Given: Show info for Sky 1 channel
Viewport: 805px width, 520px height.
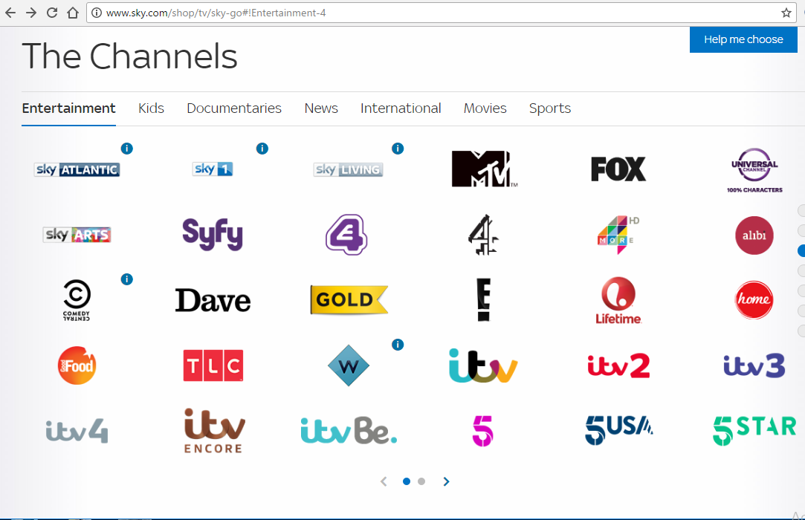Looking at the screenshot, I should [x=262, y=149].
